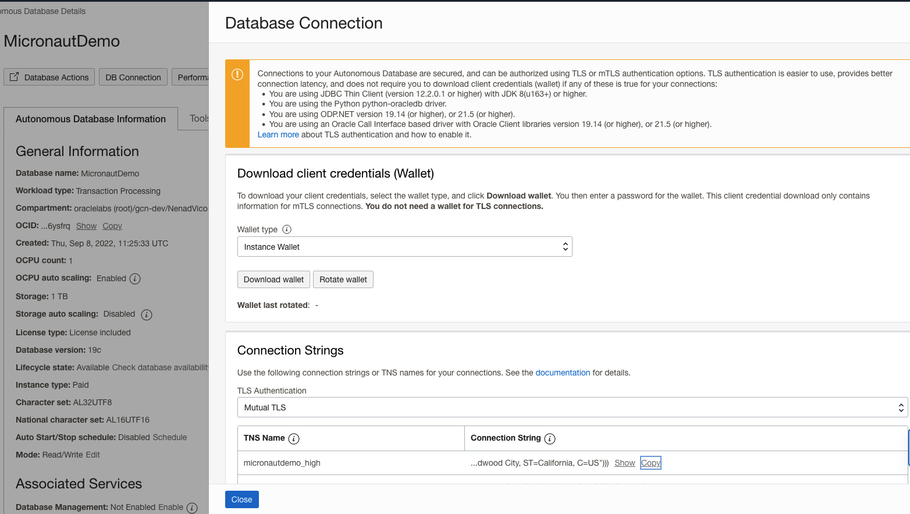Click Storage auto scaling info icon
The height and width of the screenshot is (514, 910).
(x=147, y=315)
